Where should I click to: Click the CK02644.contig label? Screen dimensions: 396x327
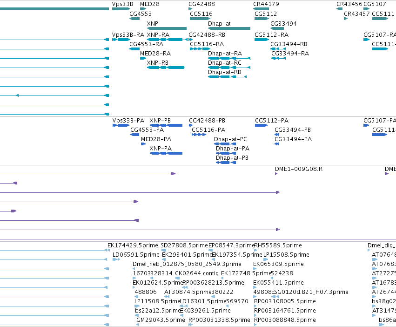click(x=197, y=273)
